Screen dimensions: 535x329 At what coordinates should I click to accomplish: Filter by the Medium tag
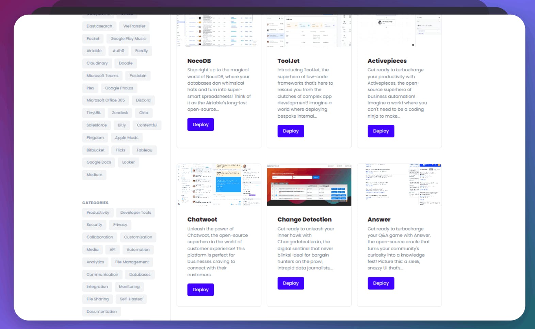94,175
